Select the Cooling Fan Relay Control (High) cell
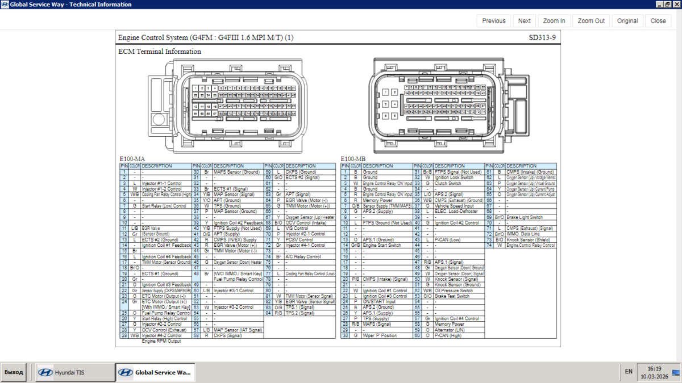Image resolution: width=682 pixels, height=383 pixels. (x=167, y=195)
